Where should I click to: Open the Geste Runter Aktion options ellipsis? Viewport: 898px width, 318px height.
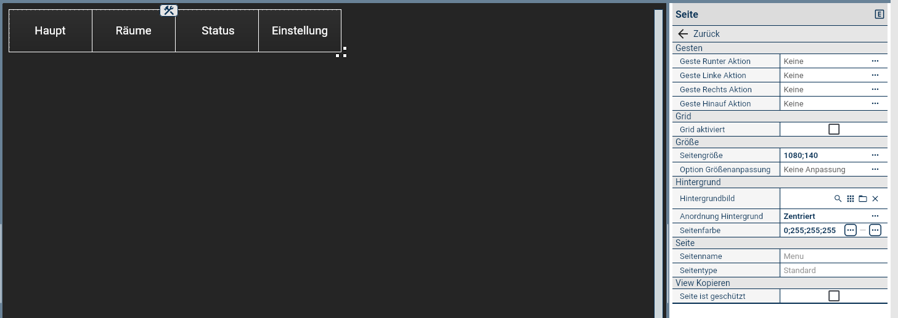coord(875,61)
